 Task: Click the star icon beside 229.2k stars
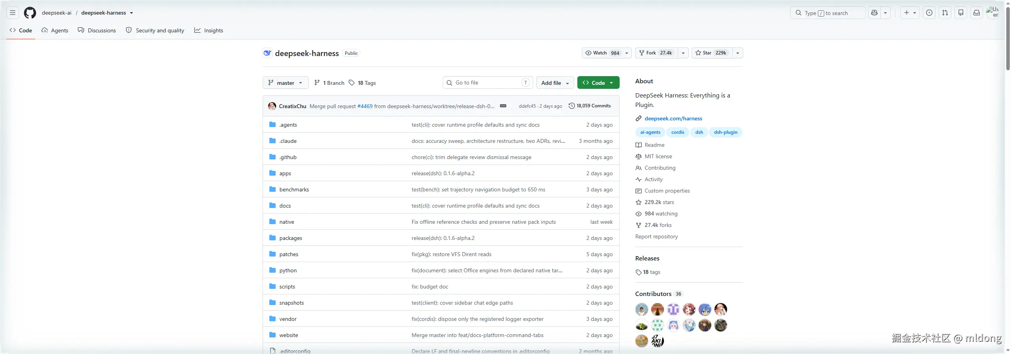click(639, 202)
